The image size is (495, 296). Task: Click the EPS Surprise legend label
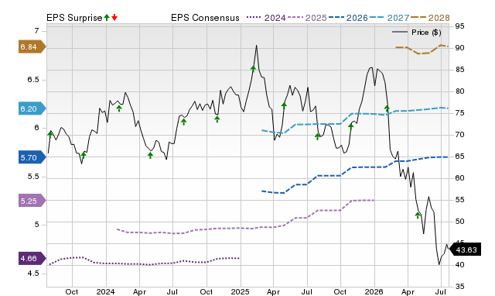74,18
